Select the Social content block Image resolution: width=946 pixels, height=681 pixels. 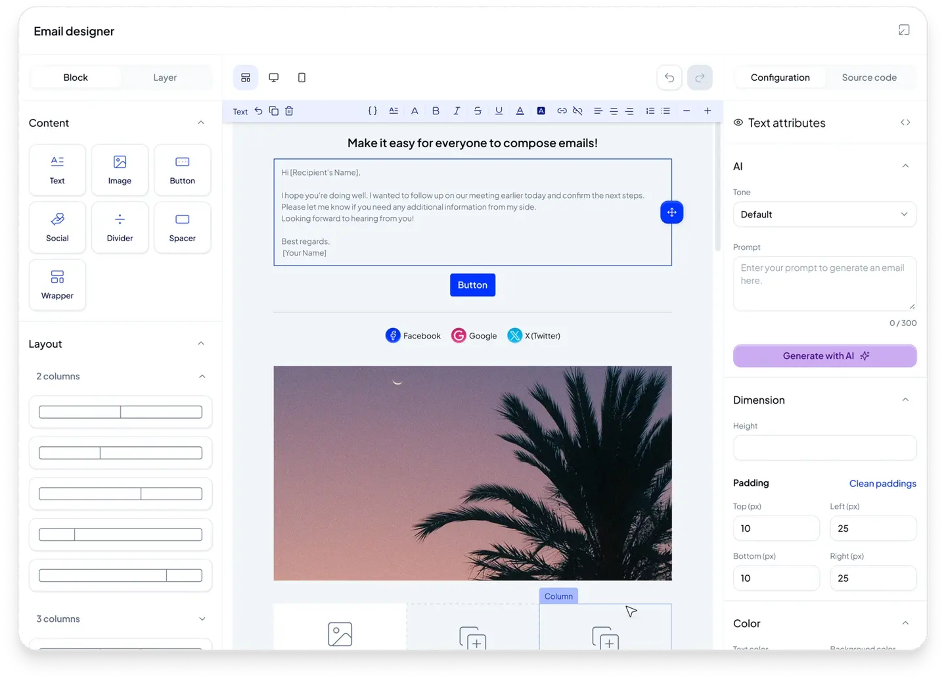[x=57, y=227]
